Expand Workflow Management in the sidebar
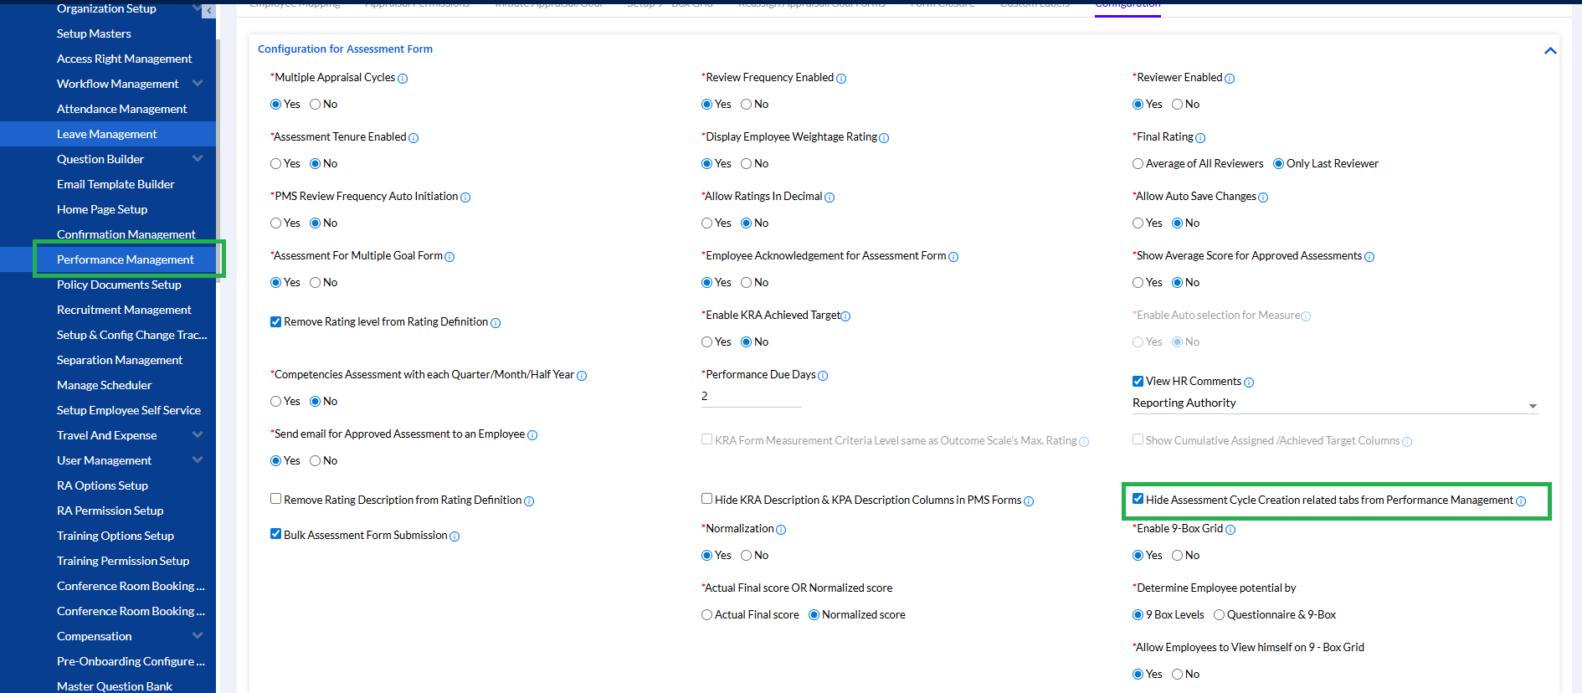The width and height of the screenshot is (1582, 693). 198,84
